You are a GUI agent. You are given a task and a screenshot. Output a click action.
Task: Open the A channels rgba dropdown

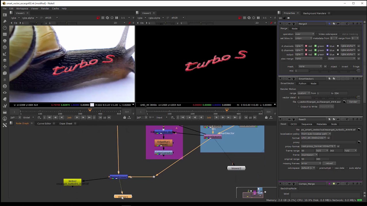pyautogui.click(x=299, y=46)
